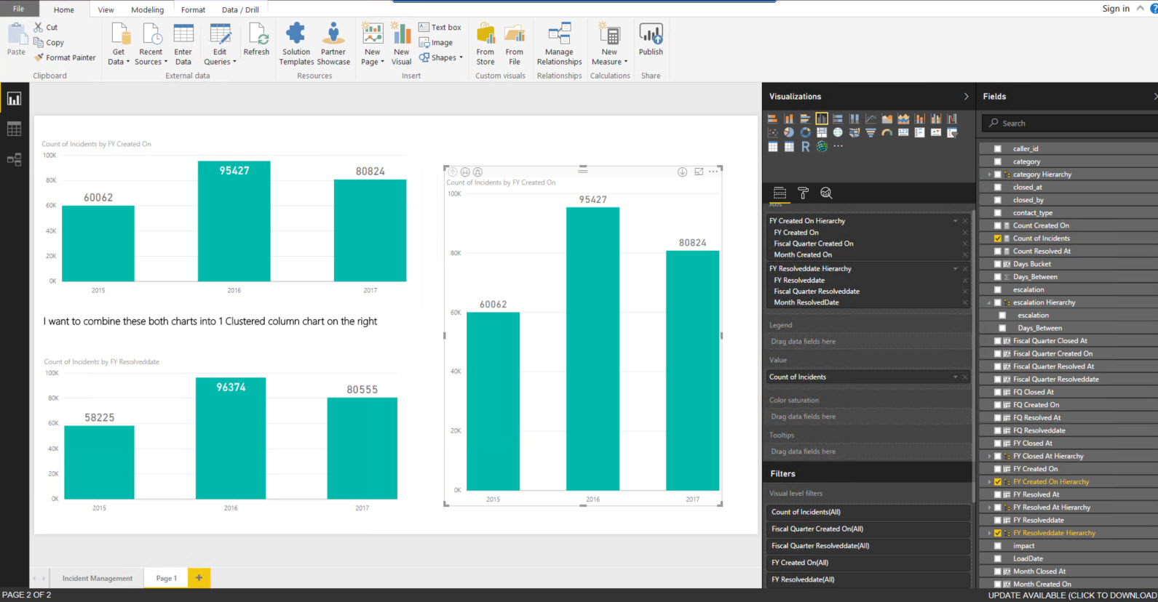Open FY Created On Hierarchy axis dropdown

[956, 220]
